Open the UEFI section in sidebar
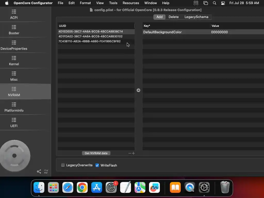 14,122
